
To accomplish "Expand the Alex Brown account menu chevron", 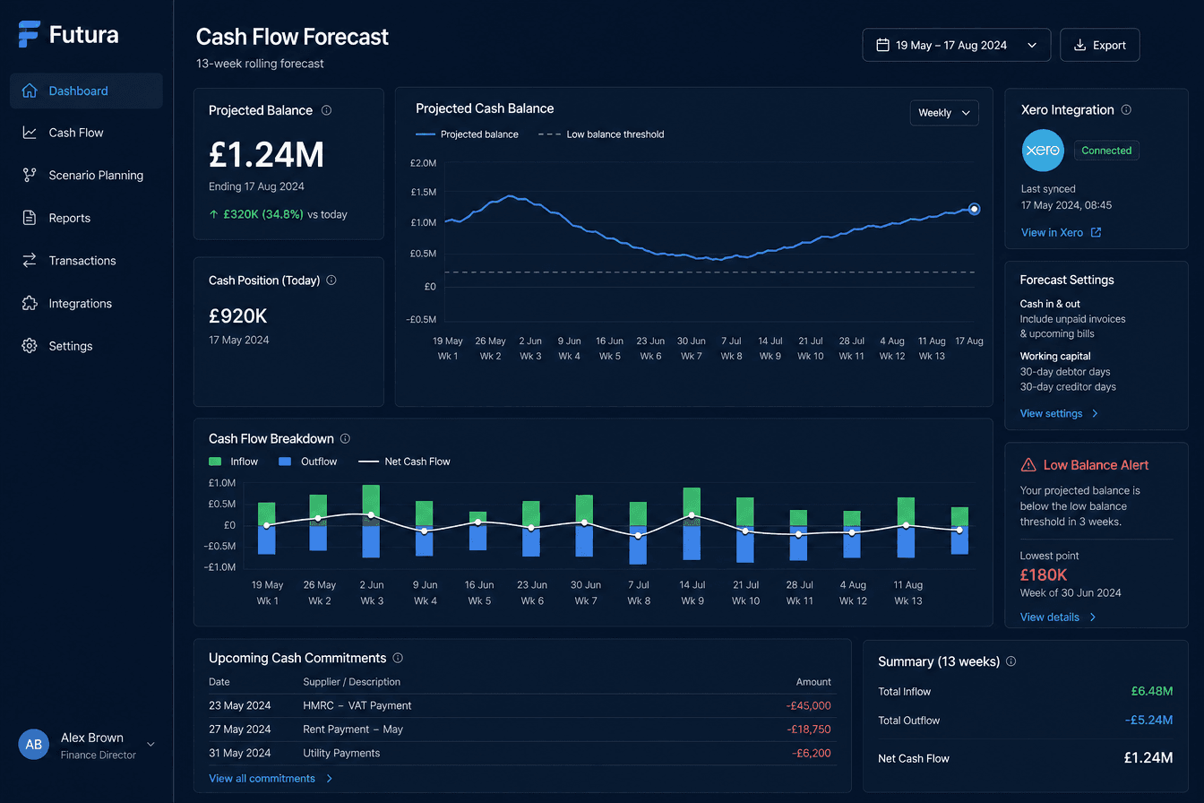I will coord(150,745).
